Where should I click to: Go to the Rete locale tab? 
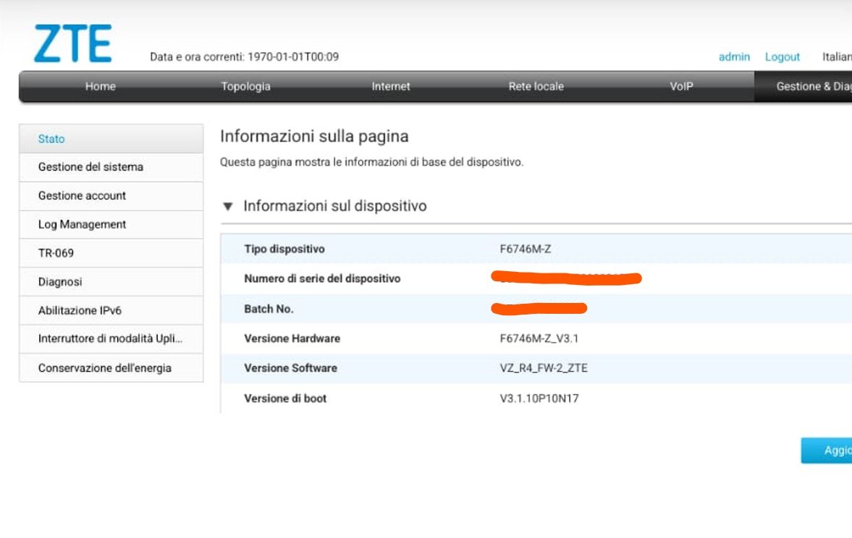click(x=536, y=86)
